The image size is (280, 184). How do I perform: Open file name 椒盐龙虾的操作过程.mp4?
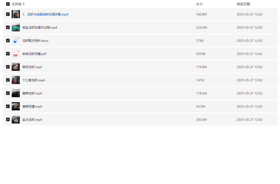coord(40,28)
